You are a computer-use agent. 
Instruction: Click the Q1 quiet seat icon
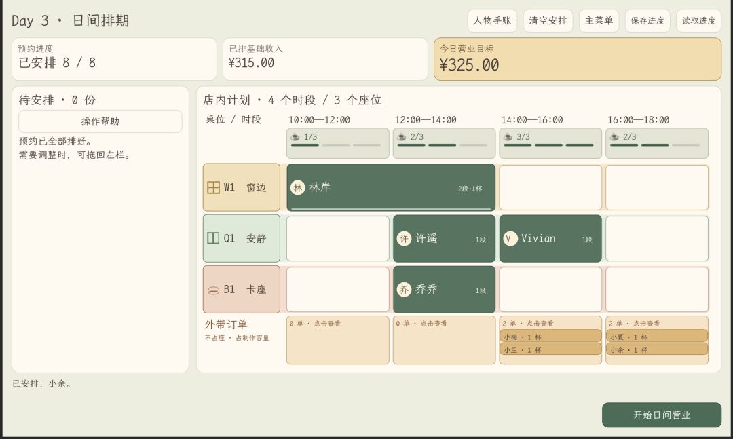coord(213,238)
